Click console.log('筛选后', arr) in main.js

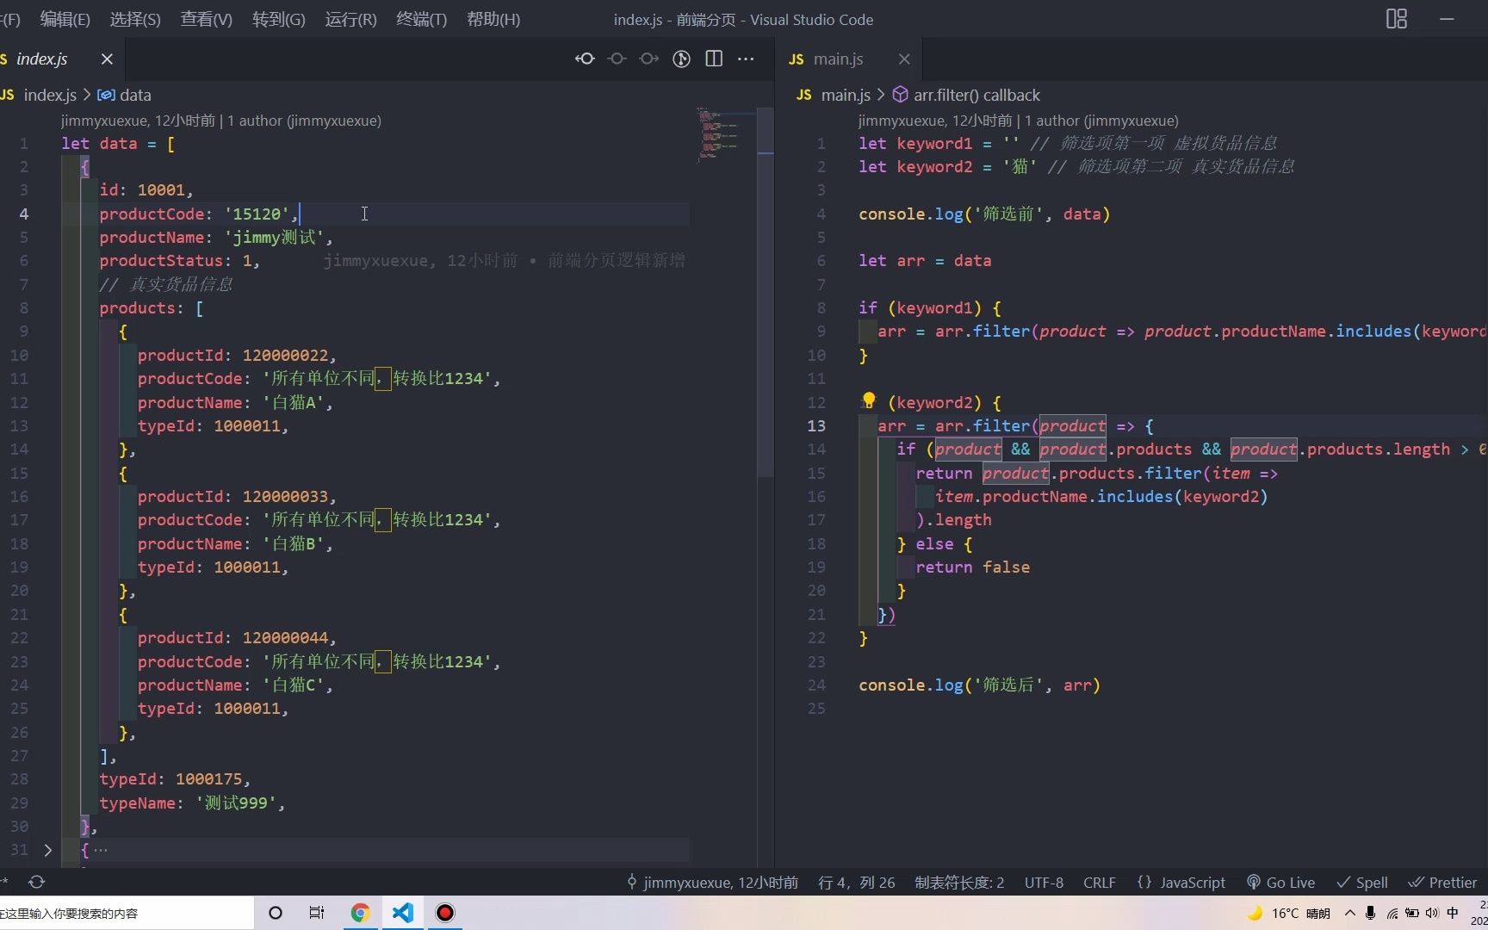979,685
